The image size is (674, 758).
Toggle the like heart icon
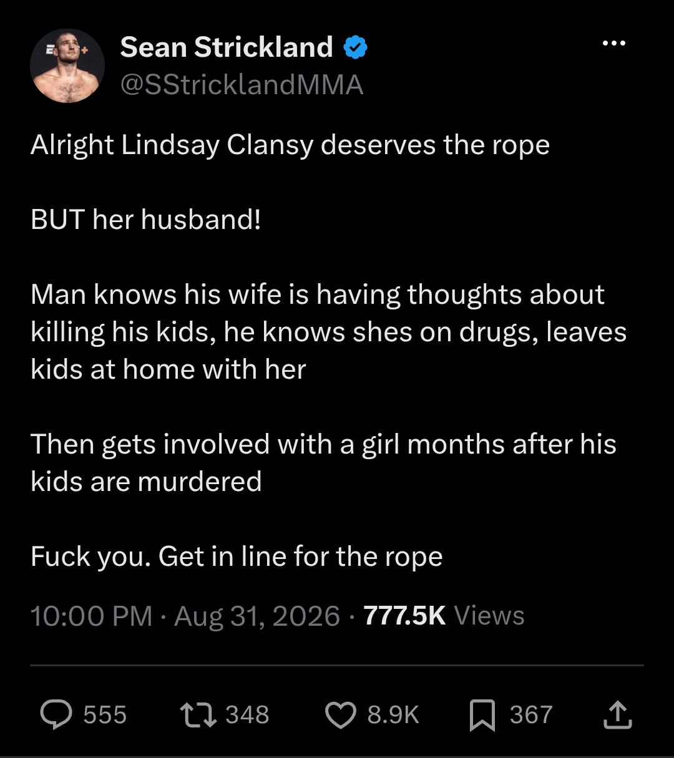point(341,715)
